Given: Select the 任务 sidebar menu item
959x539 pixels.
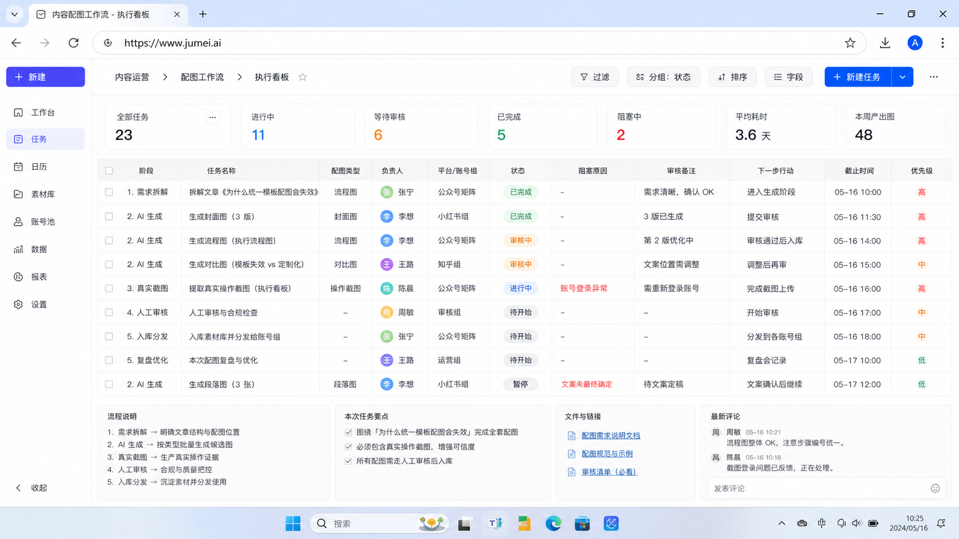Looking at the screenshot, I should tap(45, 139).
